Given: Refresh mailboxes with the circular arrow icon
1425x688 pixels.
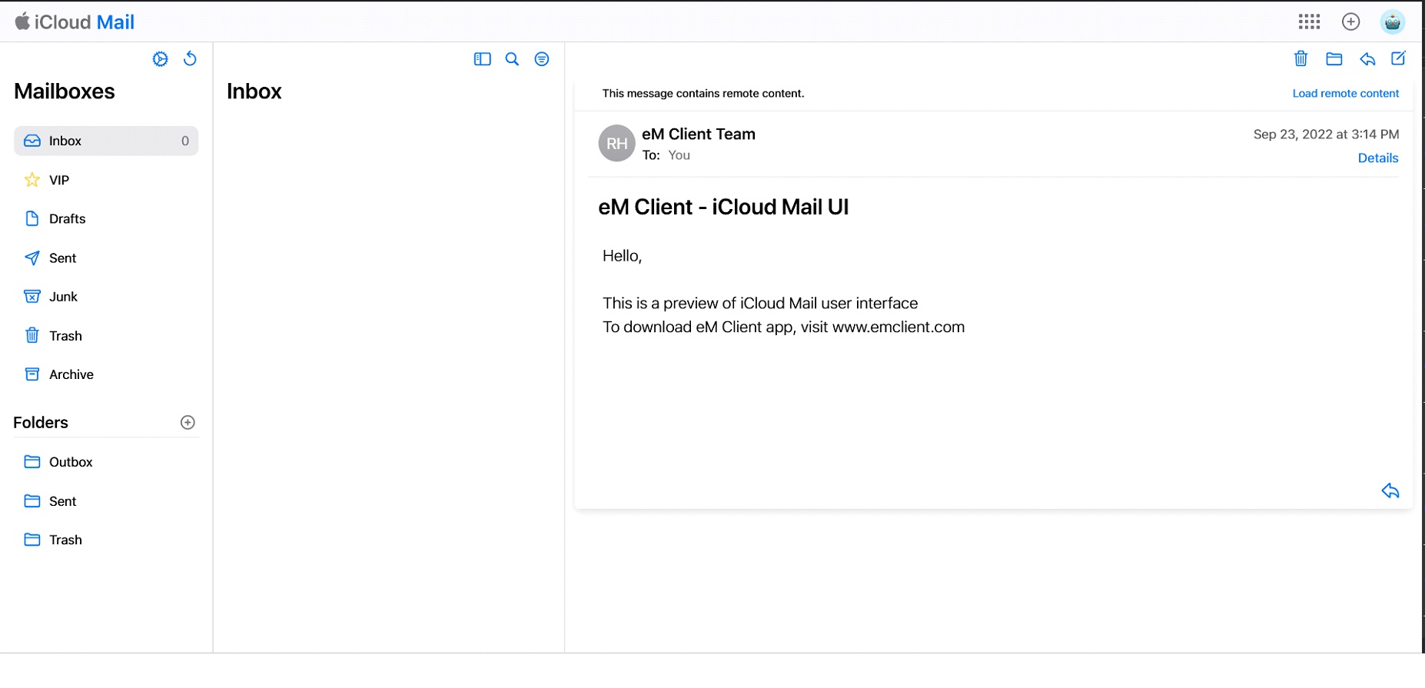Looking at the screenshot, I should coord(190,58).
